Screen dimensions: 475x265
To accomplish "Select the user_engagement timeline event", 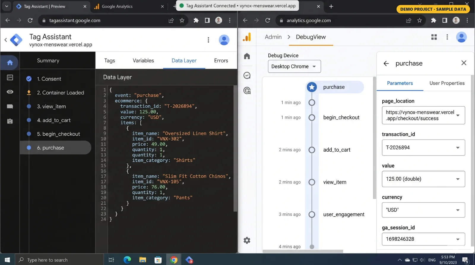I will point(344,215).
